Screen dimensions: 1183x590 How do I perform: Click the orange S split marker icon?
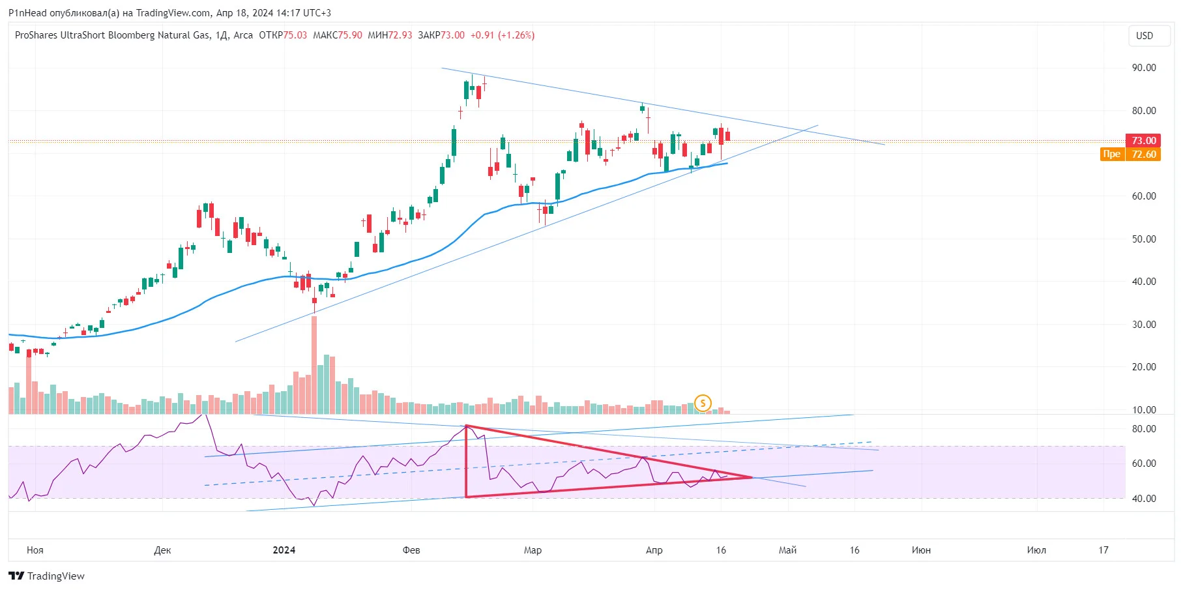pyautogui.click(x=703, y=403)
